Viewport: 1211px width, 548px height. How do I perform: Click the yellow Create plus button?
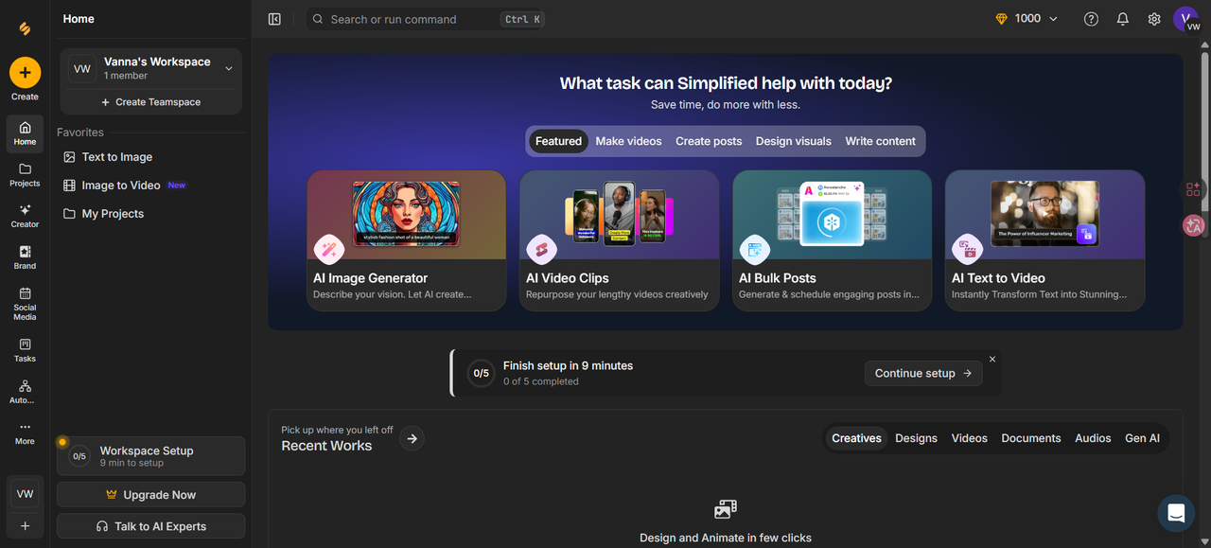coord(25,73)
